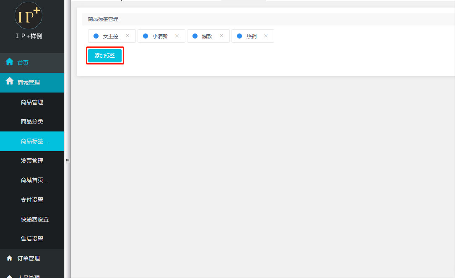
Task: Click the blue dot on 女王控 tag
Action: [96, 36]
